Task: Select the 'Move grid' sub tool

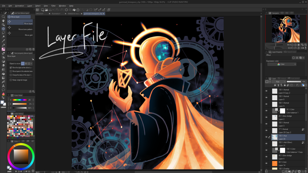Action: pyautogui.click(x=20, y=34)
